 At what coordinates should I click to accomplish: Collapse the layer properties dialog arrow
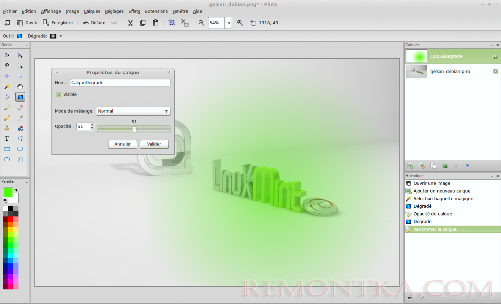56,73
